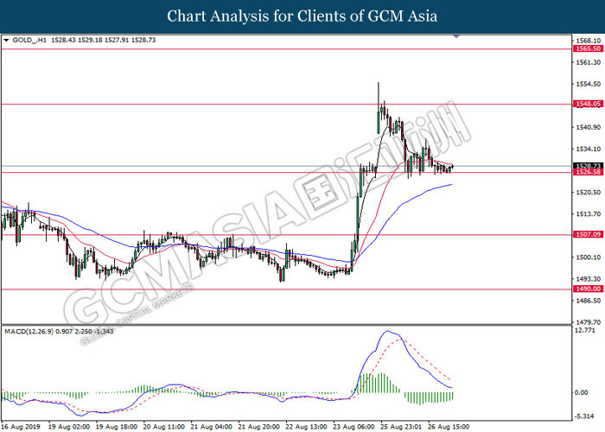
Task: Click the 1500.10 price axis value
Action: tap(588, 257)
